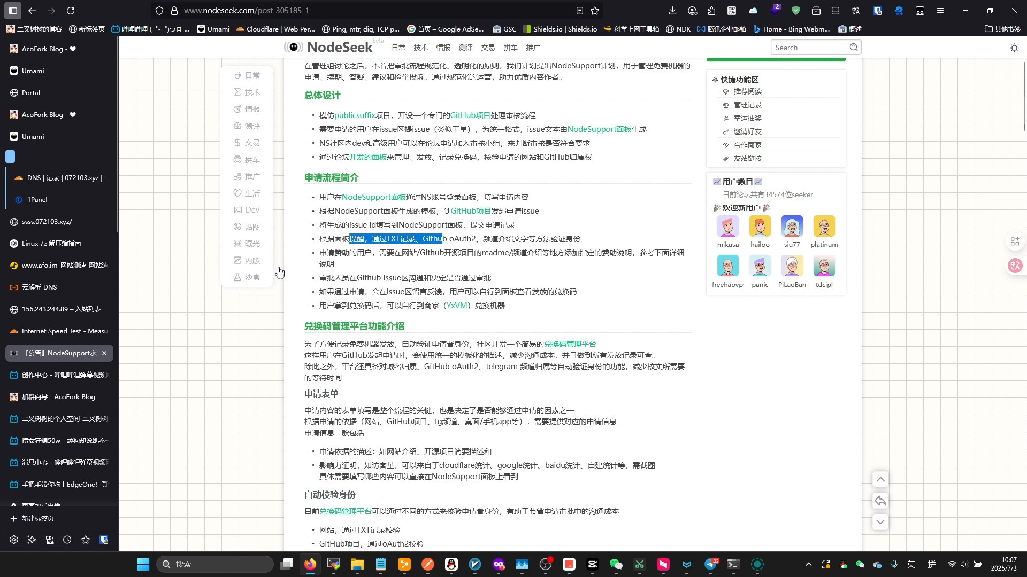Open Firefox application hamburger menu

point(940,11)
